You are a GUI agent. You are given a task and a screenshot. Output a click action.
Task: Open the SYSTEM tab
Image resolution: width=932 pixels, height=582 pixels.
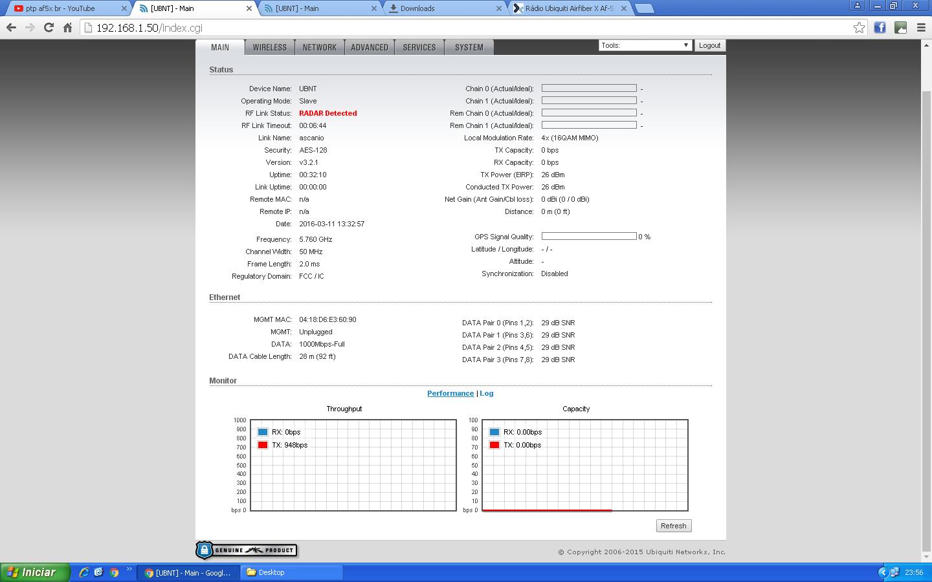pyautogui.click(x=469, y=47)
